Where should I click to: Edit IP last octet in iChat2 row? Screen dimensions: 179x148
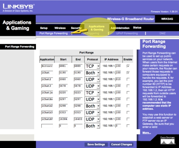point(118,79)
